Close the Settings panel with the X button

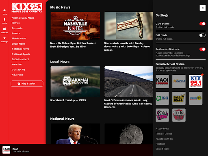coord(202,8)
